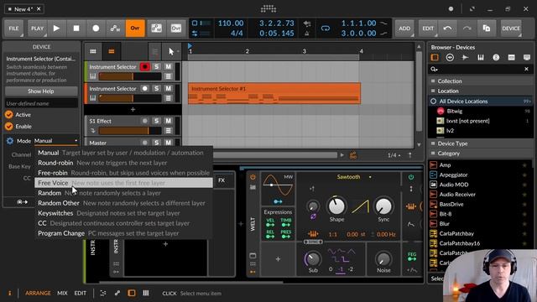Click the User-defined name field
537x302 pixels.
[x=41, y=103]
